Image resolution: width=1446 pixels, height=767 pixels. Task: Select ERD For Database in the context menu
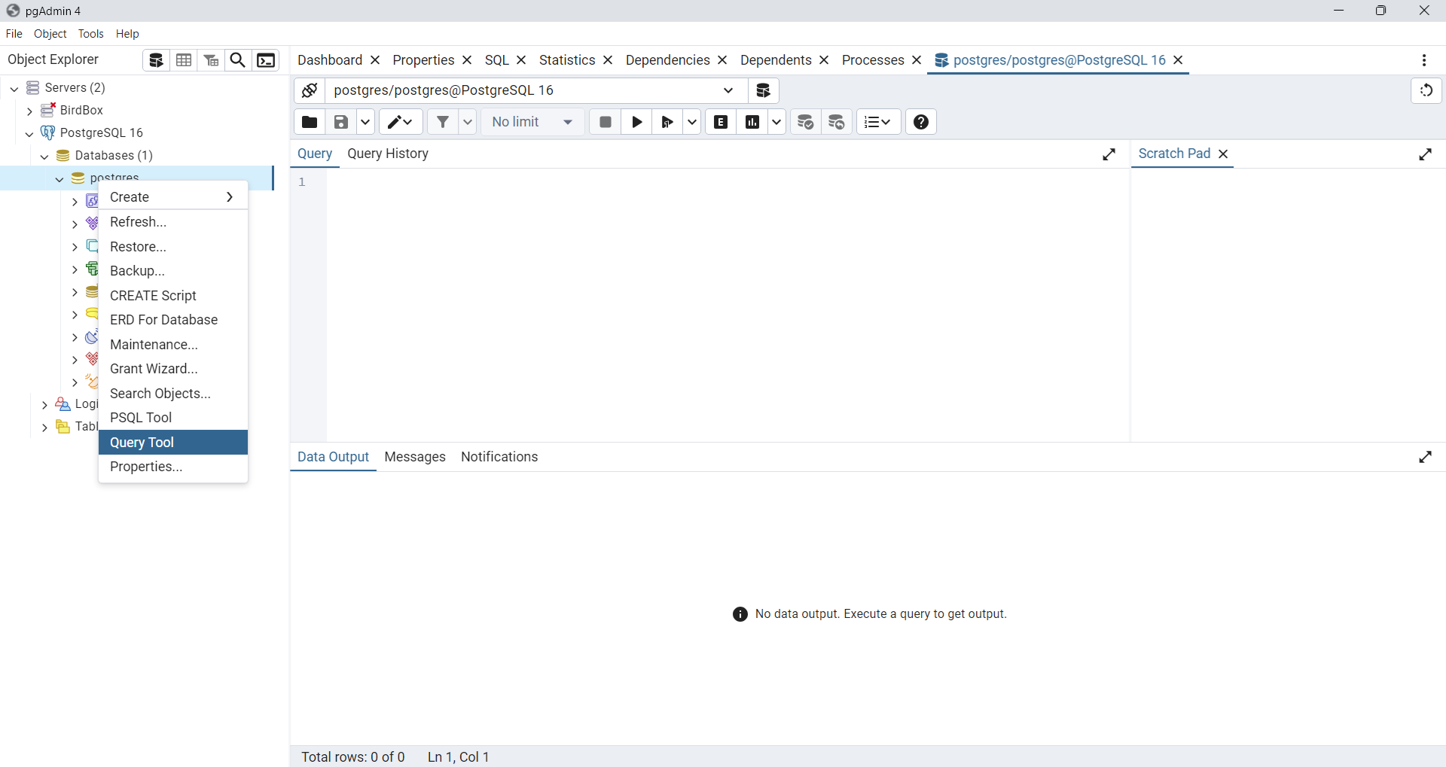pyautogui.click(x=173, y=320)
